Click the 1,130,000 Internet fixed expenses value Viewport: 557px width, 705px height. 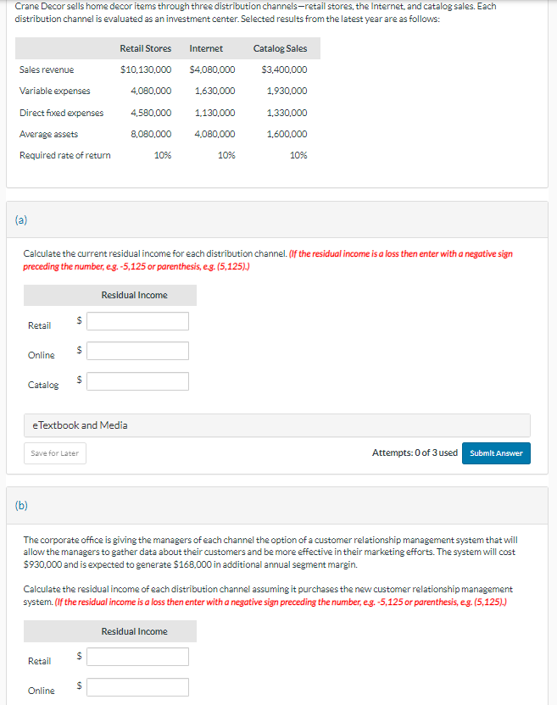(x=215, y=113)
